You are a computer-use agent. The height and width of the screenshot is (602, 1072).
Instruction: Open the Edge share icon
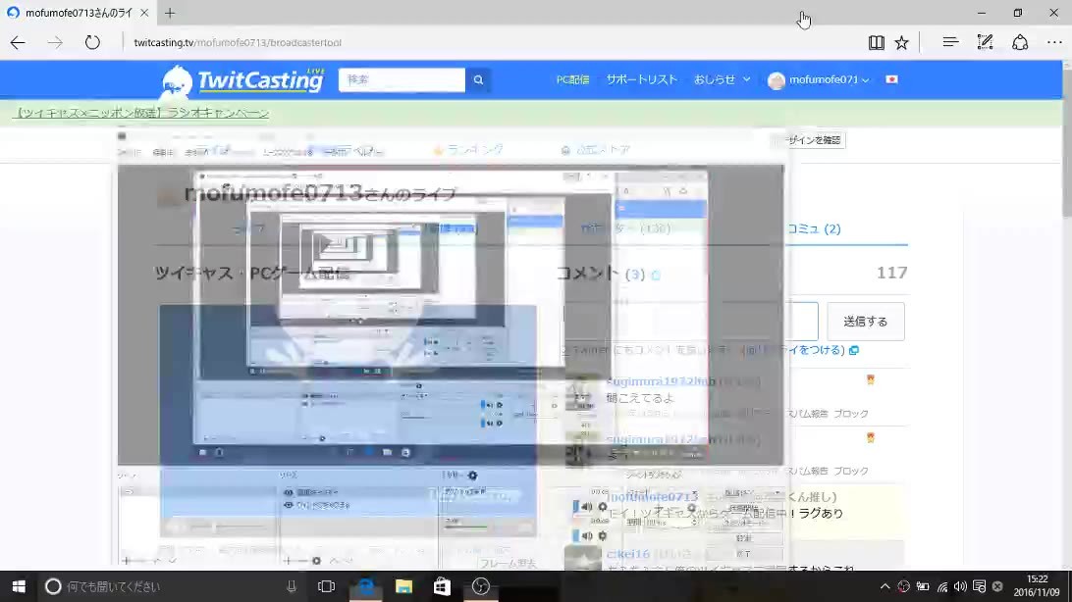point(1020,42)
